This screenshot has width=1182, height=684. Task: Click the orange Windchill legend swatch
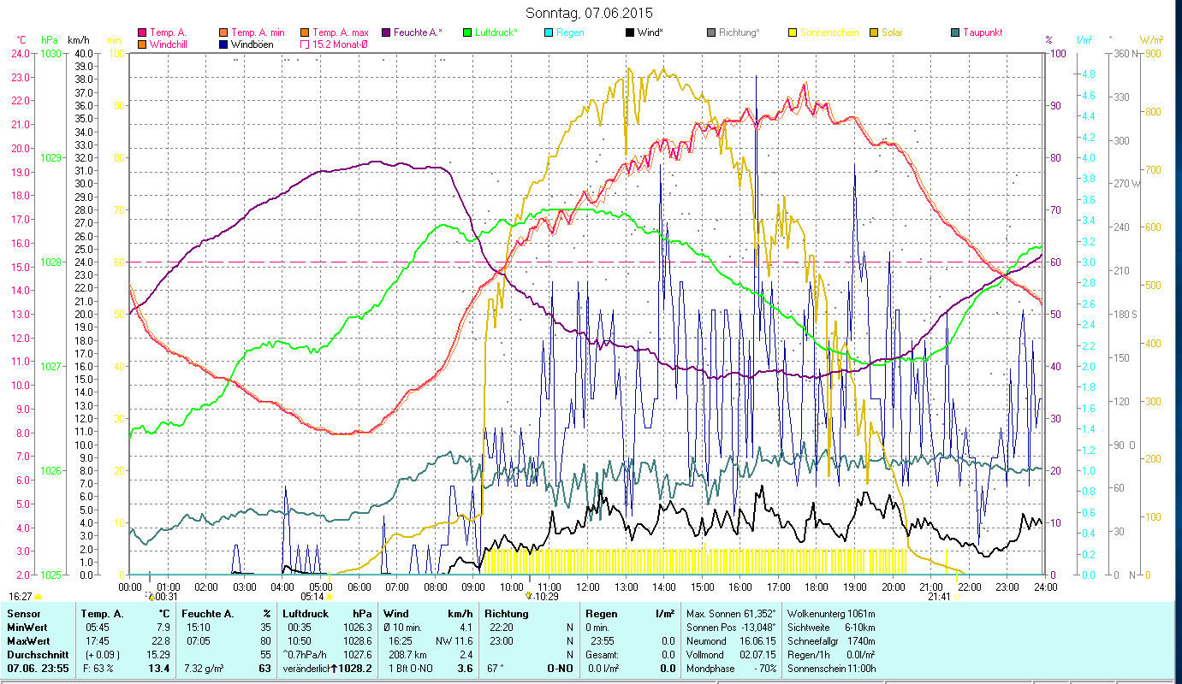[142, 44]
